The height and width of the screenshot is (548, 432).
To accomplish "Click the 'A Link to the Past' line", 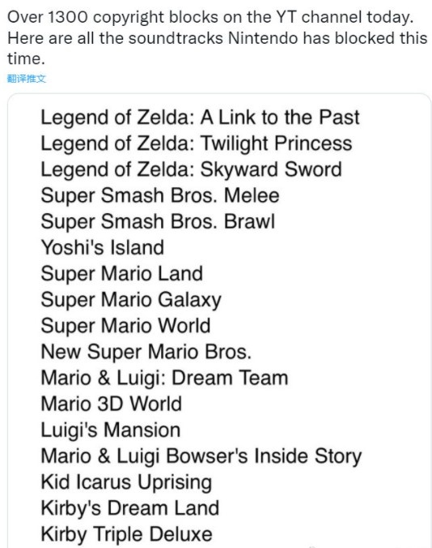I will pos(200,118).
